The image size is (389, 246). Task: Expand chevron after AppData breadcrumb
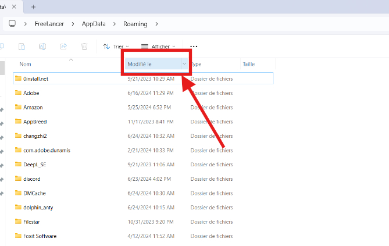[x=115, y=24]
